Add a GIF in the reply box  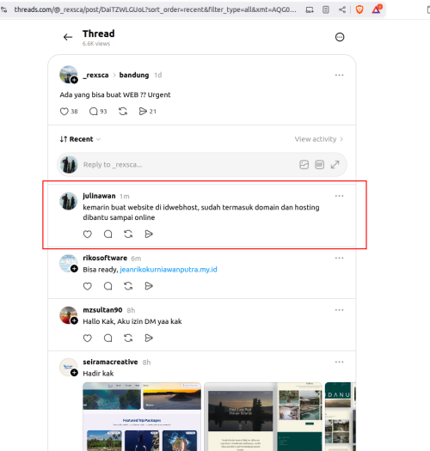(319, 165)
